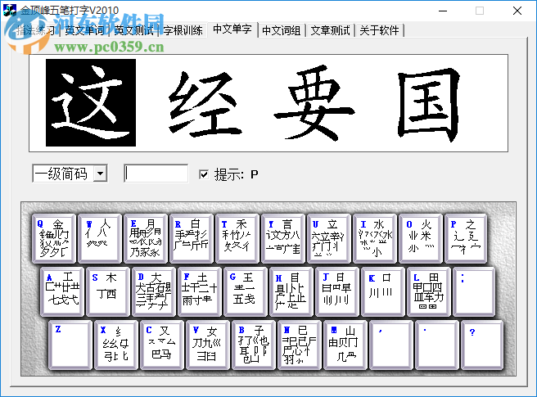Open the 一级简码 dropdown arrow
Viewport: 537px width, 397px height.
(x=100, y=174)
